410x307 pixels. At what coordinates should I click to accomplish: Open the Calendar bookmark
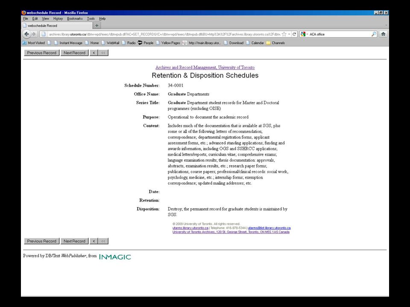pyautogui.click(x=255, y=43)
